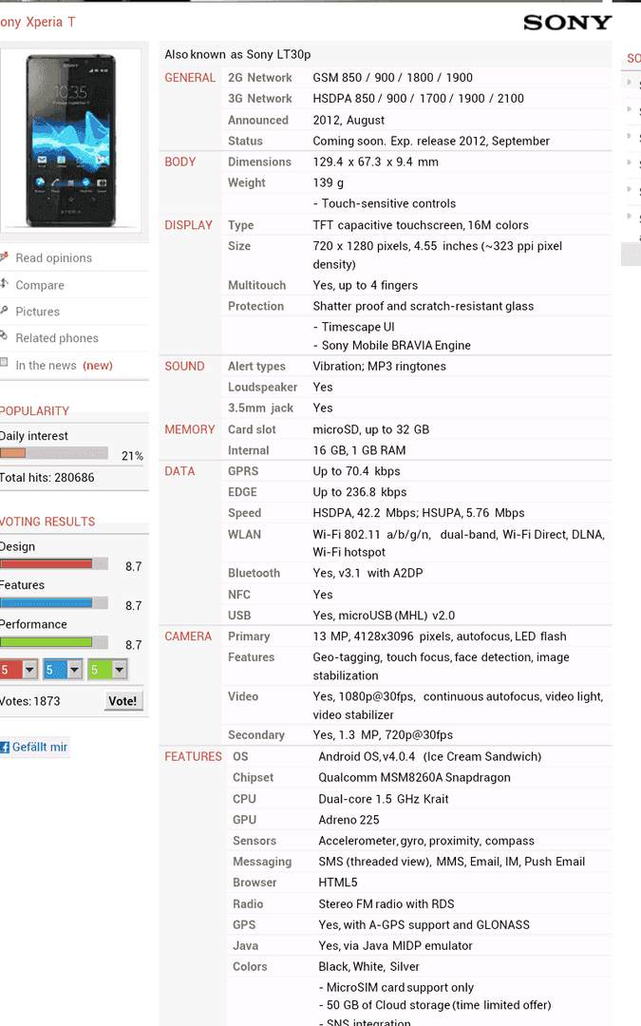This screenshot has height=1026, width=641.
Task: Click the SONY logo at top
Action: (x=567, y=23)
